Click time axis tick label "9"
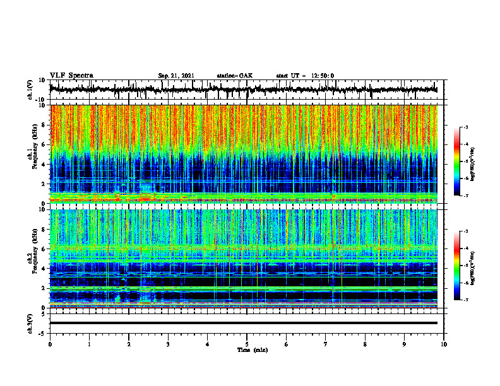500x386 pixels. (x=404, y=344)
